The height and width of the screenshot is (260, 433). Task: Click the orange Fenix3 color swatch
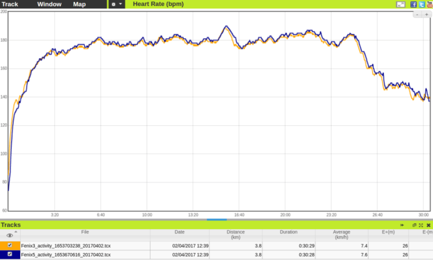[x=10, y=245]
